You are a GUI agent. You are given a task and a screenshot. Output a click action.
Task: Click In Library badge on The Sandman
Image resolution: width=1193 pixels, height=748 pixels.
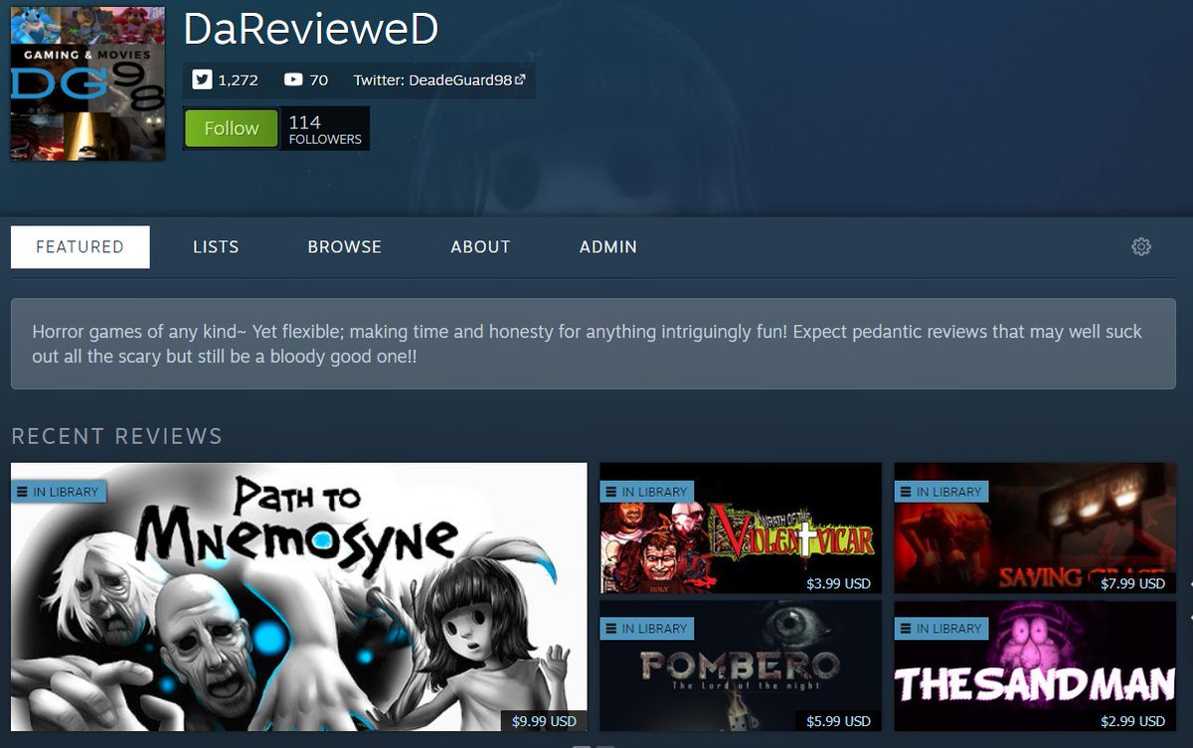(941, 629)
